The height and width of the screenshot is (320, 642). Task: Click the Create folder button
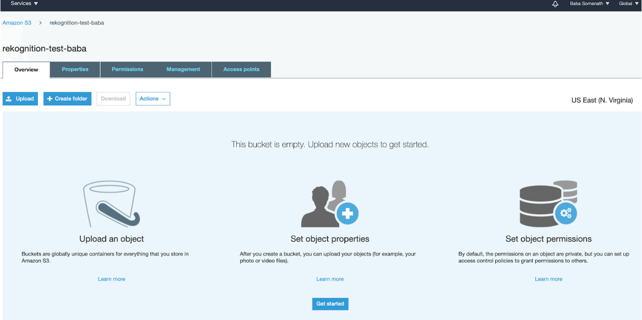(68, 99)
